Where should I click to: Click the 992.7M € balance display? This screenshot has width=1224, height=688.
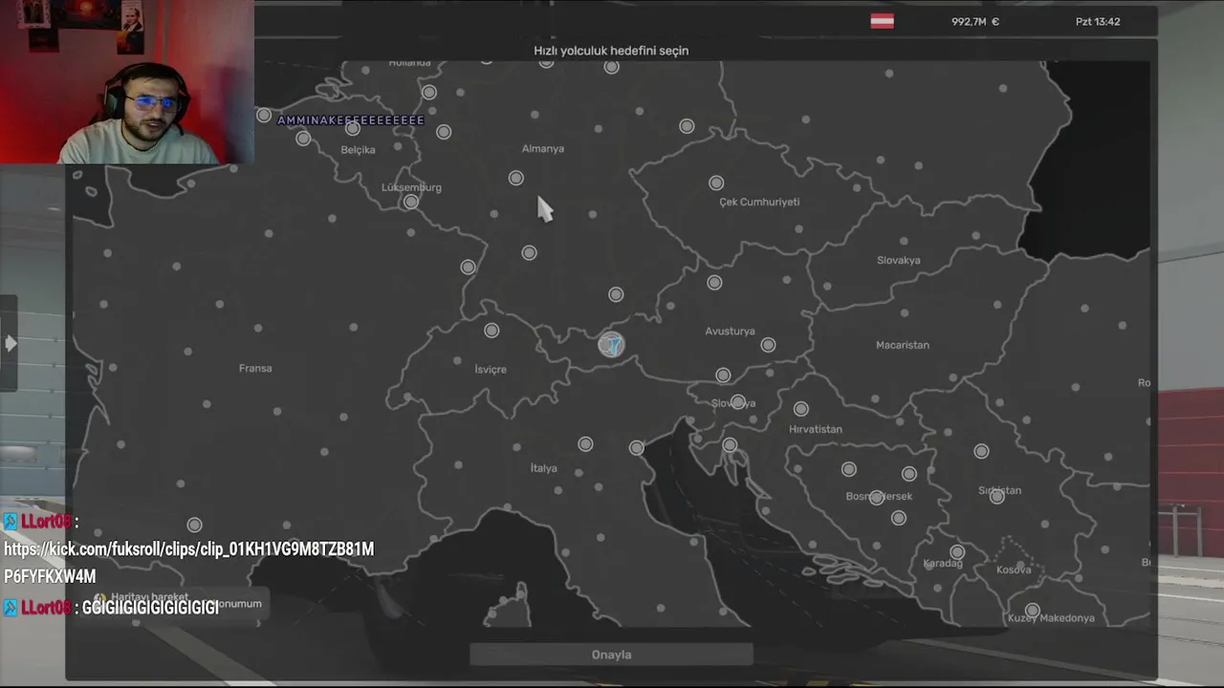975,21
